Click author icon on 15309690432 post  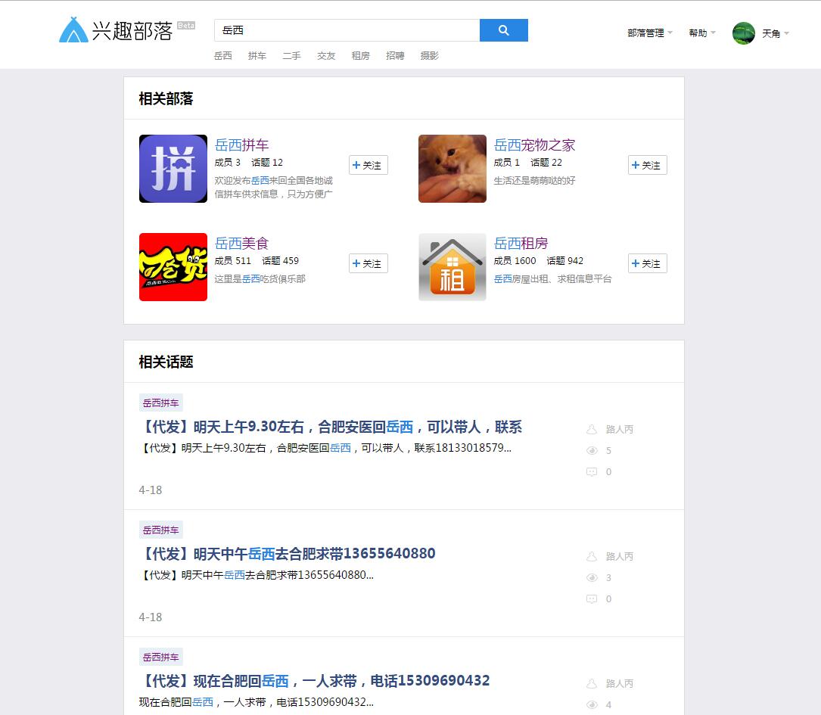pos(592,683)
